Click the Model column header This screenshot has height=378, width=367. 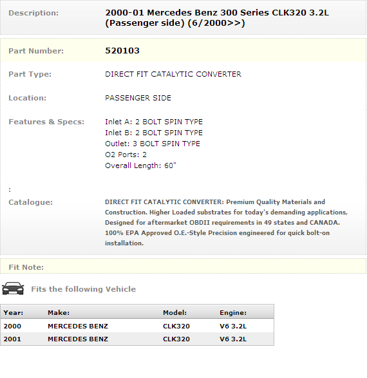click(174, 313)
